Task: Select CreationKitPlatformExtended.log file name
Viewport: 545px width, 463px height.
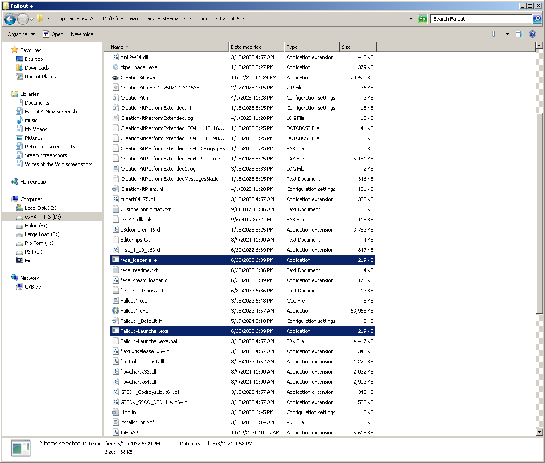Action: point(156,118)
